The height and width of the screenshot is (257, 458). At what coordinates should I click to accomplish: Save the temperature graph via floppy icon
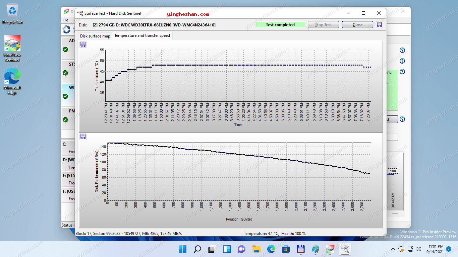click(83, 45)
